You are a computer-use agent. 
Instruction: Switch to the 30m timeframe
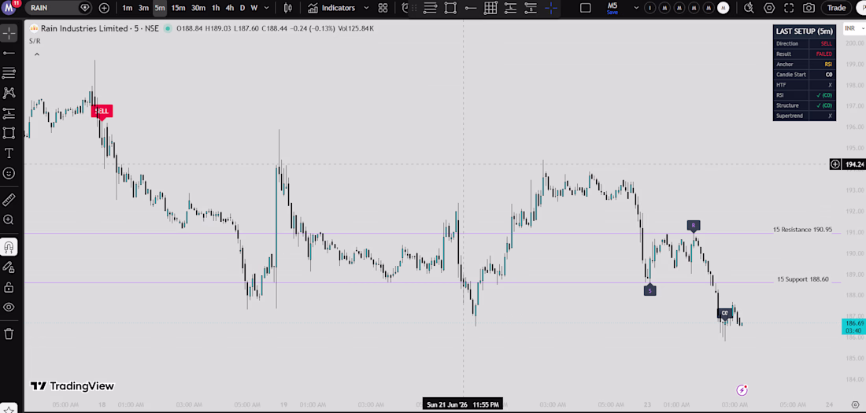click(x=198, y=8)
